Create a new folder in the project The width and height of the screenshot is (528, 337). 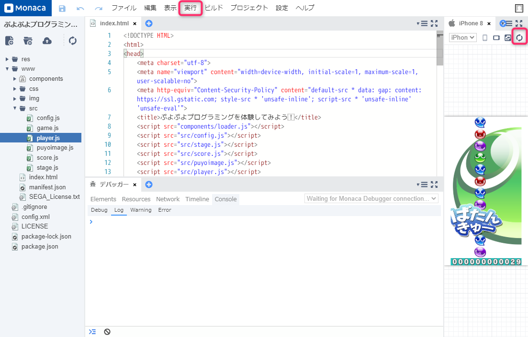(x=28, y=41)
